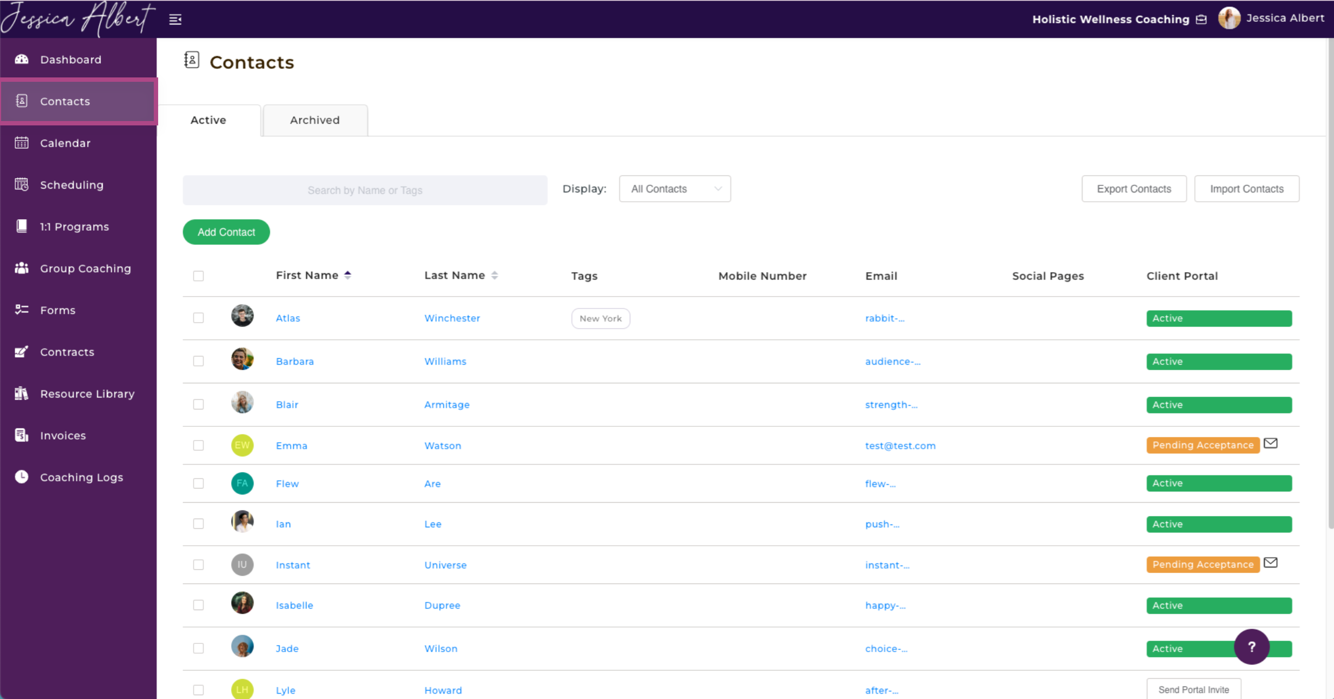The image size is (1334, 699).
Task: Click Emma Watson's Pending Acceptance badge
Action: (x=1203, y=445)
